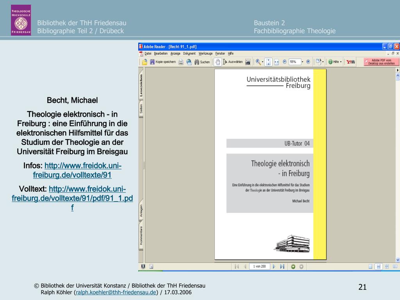Select facing pages layout icon
The image size is (400, 300).
tap(395, 266)
